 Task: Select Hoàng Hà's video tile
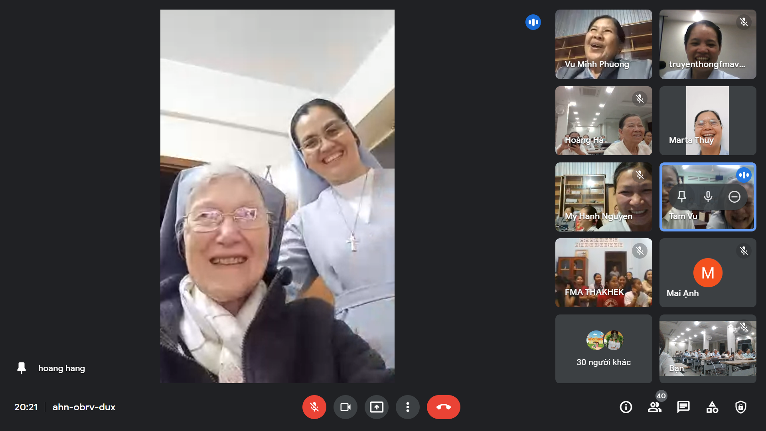(604, 121)
